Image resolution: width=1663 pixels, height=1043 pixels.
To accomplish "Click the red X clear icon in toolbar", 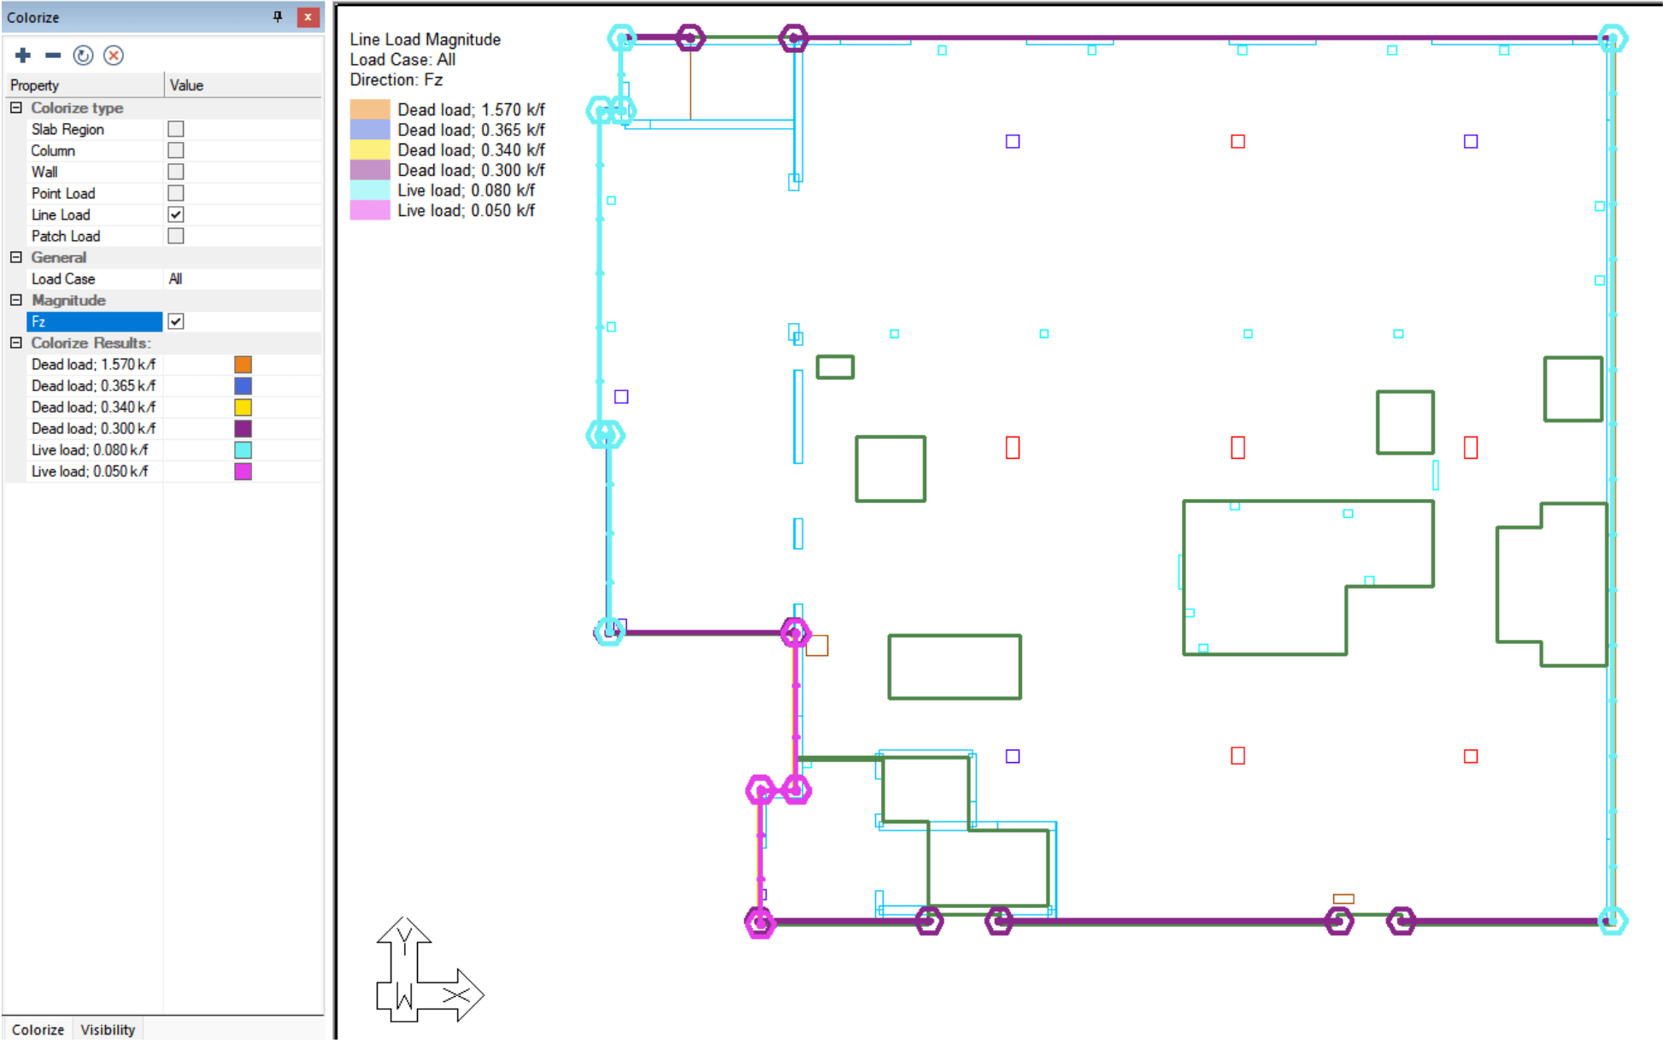I will pos(114,56).
